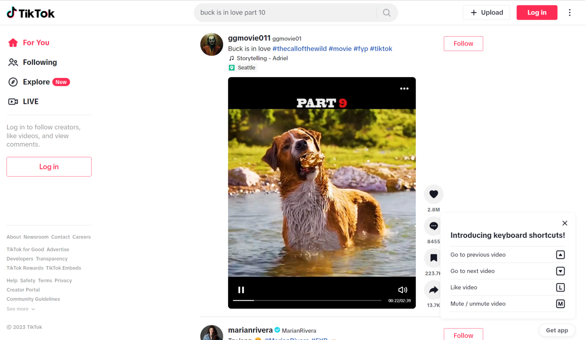Open the LIVE section

click(x=23, y=102)
